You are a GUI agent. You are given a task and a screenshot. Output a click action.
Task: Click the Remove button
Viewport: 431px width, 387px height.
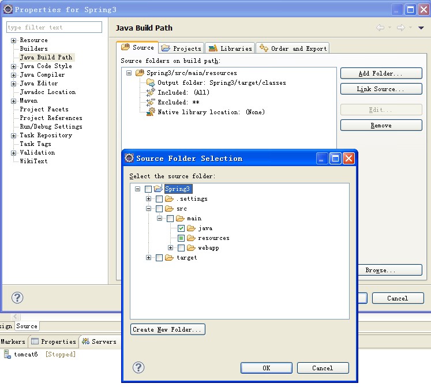point(381,125)
